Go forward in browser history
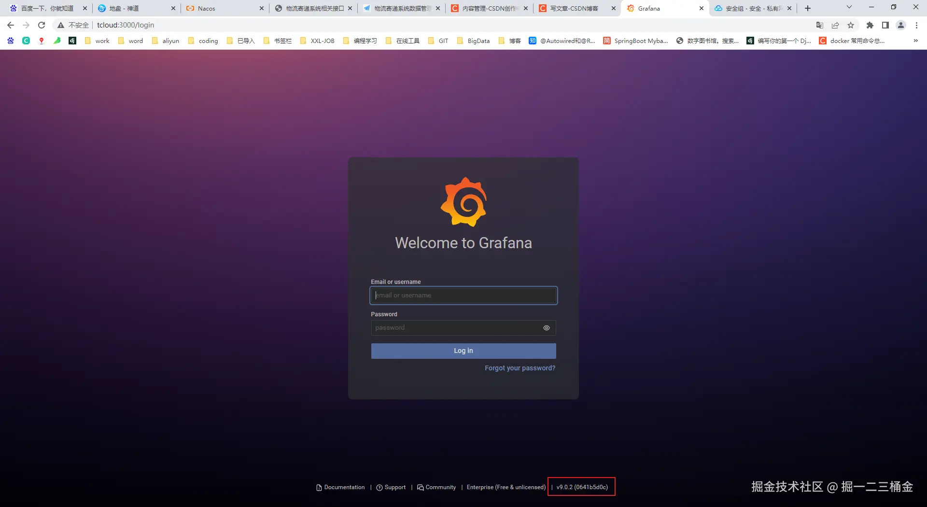 click(x=26, y=25)
